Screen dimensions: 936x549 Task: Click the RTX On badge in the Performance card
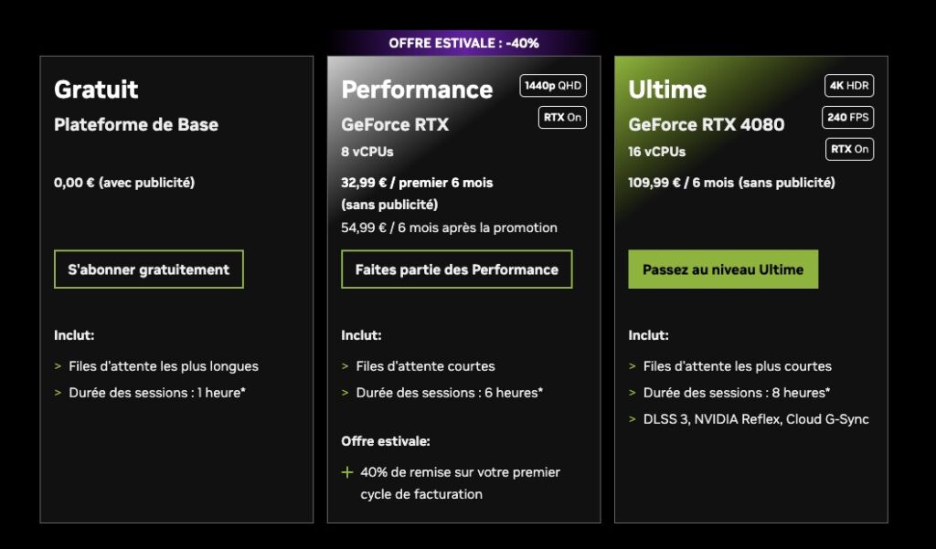tap(562, 117)
